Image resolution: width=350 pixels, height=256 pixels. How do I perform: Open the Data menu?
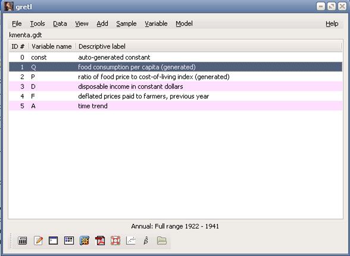coord(60,23)
